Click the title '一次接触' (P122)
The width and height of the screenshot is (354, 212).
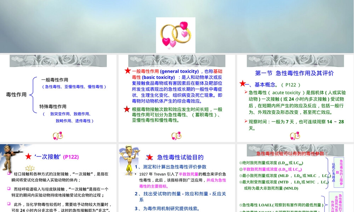(56, 157)
